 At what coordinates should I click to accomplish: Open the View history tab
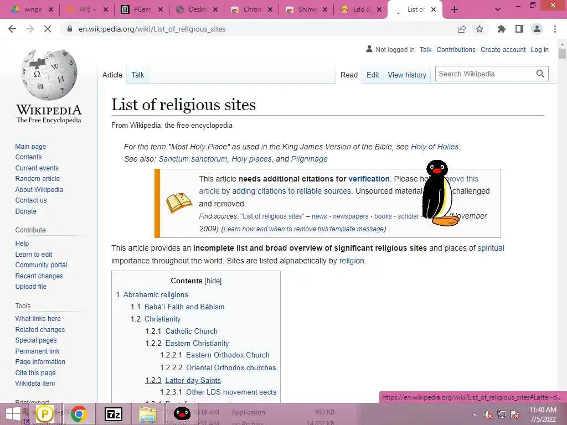tap(407, 75)
